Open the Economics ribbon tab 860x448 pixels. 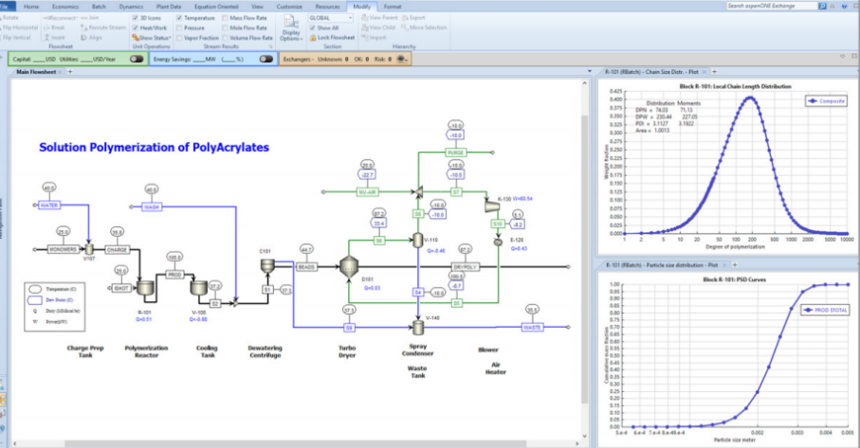(x=65, y=7)
